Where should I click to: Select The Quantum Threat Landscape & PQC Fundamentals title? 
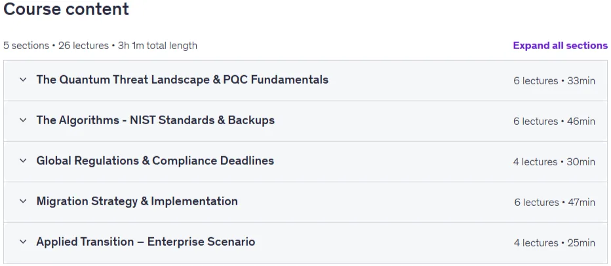pos(182,80)
